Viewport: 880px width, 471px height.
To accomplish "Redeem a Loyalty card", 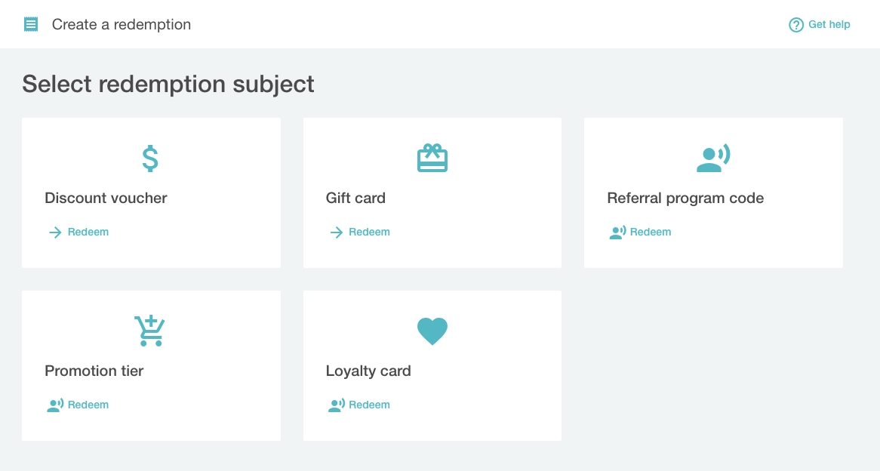I will point(369,405).
